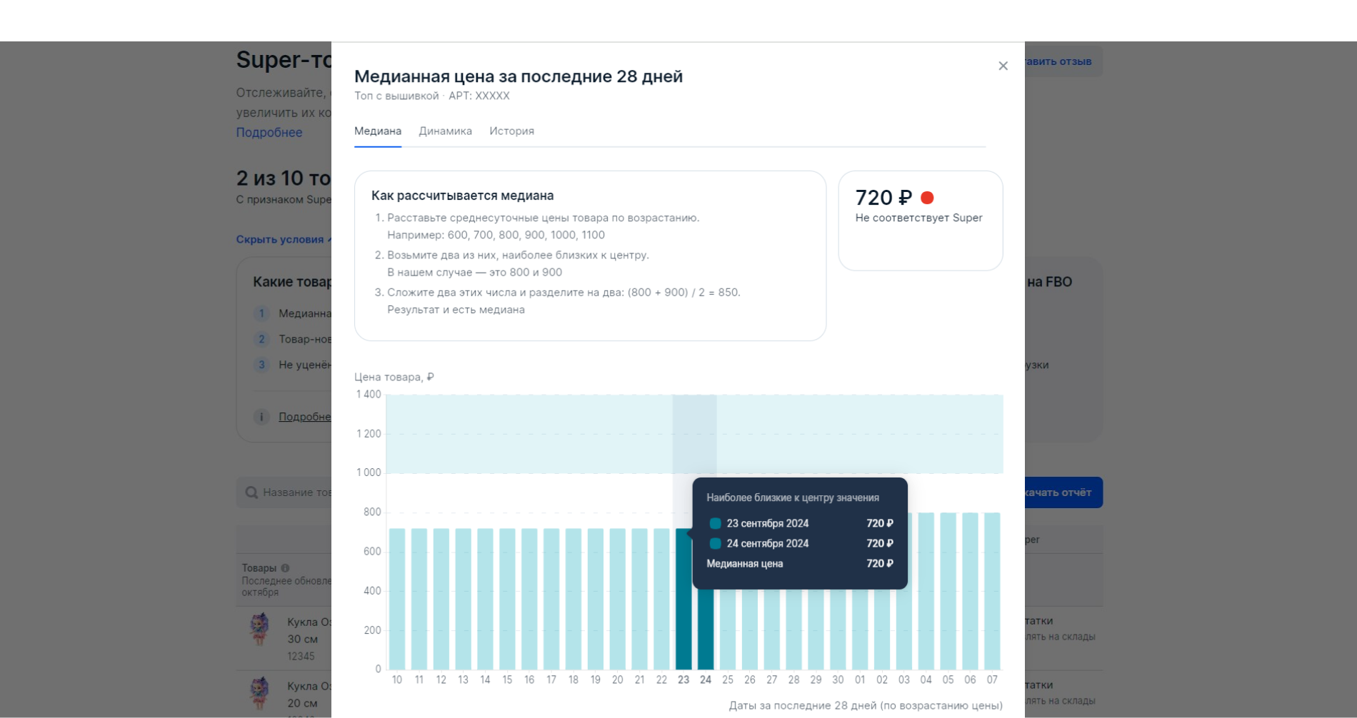
Task: Select the bar for date 04
Action: pos(926,591)
